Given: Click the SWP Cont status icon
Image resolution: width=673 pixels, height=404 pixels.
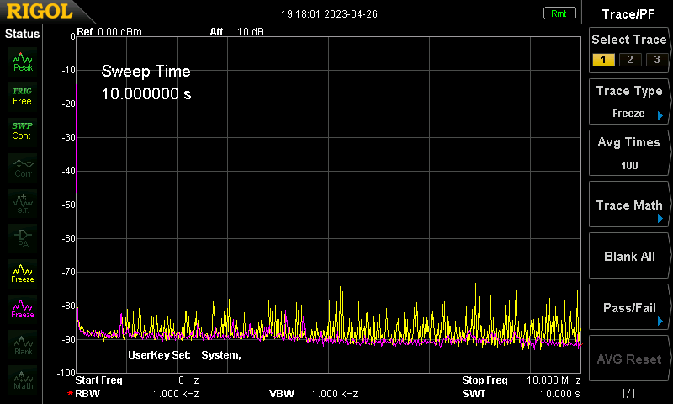Looking at the screenshot, I should (23, 131).
